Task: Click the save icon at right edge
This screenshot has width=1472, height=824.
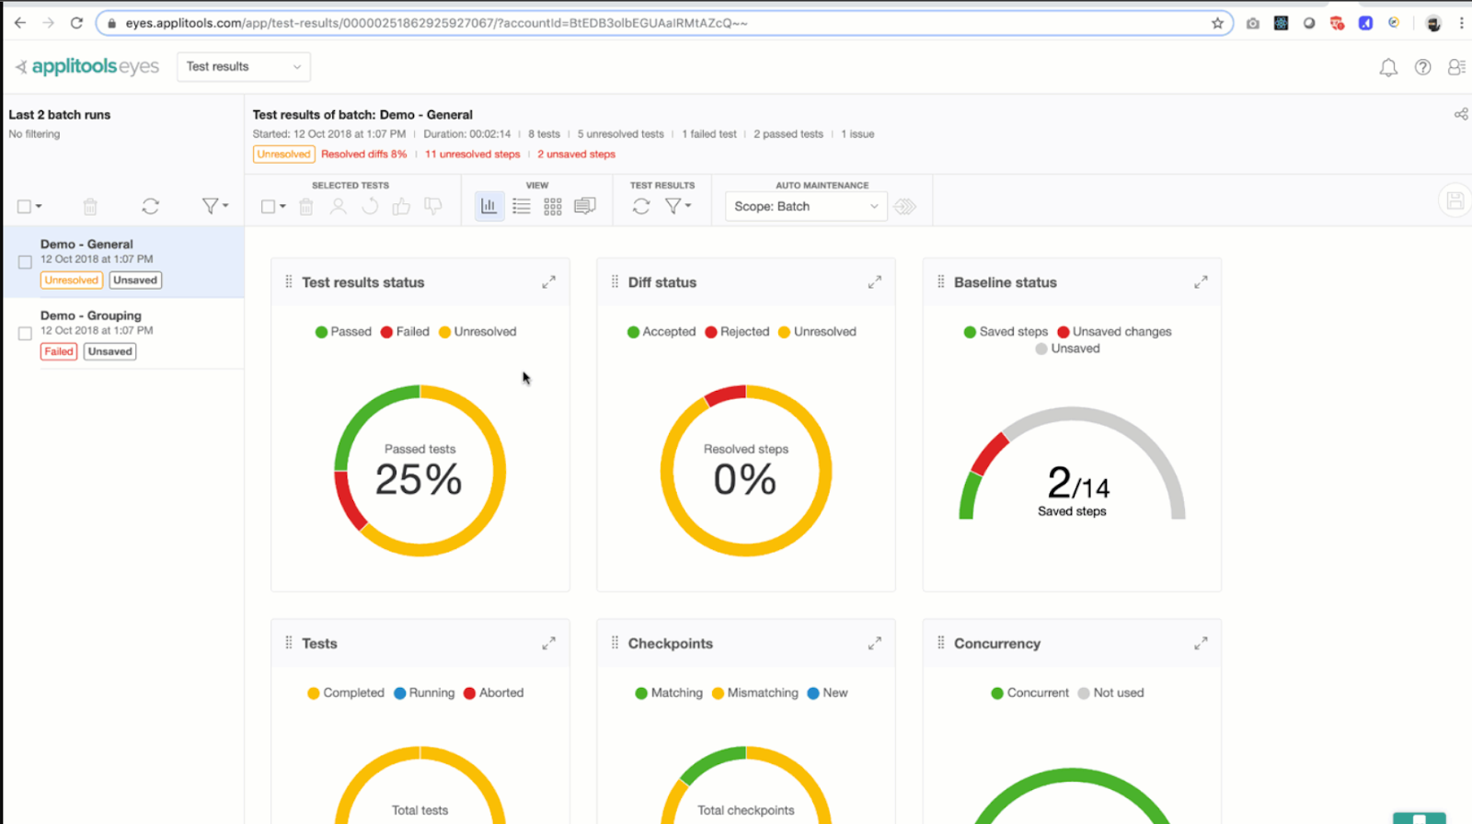Action: click(x=1455, y=200)
